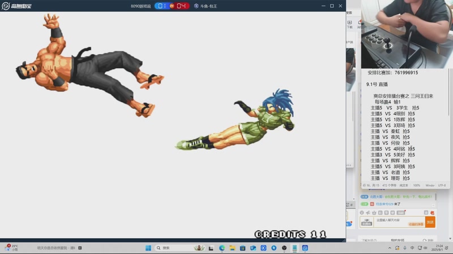Open weather widget showing 25°C

point(11,248)
